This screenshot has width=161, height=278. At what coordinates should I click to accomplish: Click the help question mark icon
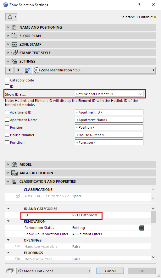(139, 5)
